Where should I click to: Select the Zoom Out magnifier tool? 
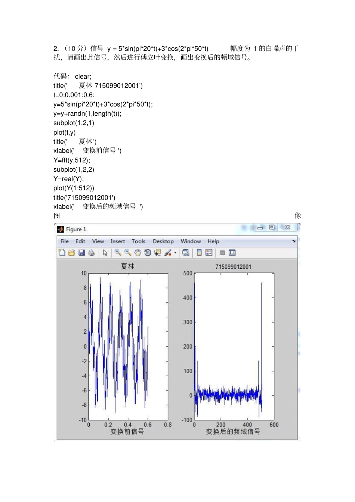coord(128,253)
